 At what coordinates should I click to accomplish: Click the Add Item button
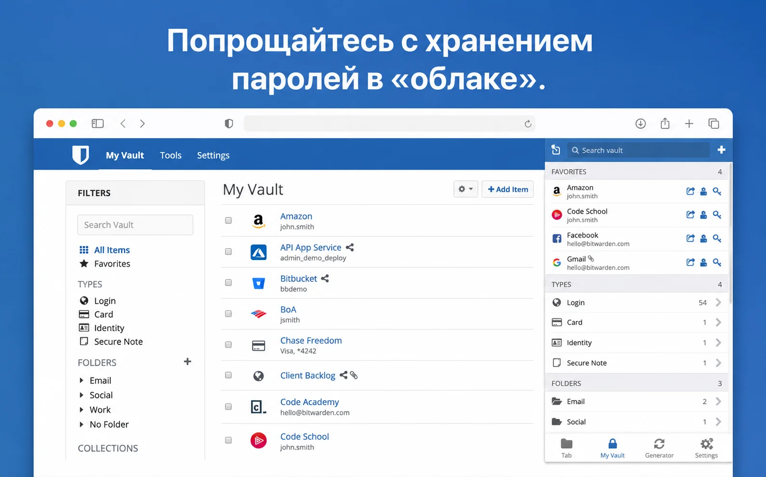508,189
